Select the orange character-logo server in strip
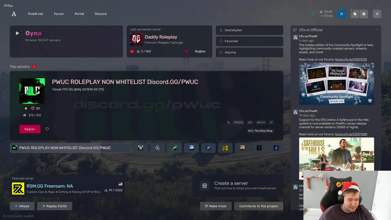 (x=242, y=148)
